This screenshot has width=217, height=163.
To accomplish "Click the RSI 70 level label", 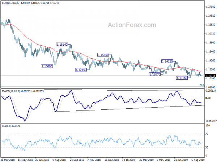I will [x=207, y=134].
